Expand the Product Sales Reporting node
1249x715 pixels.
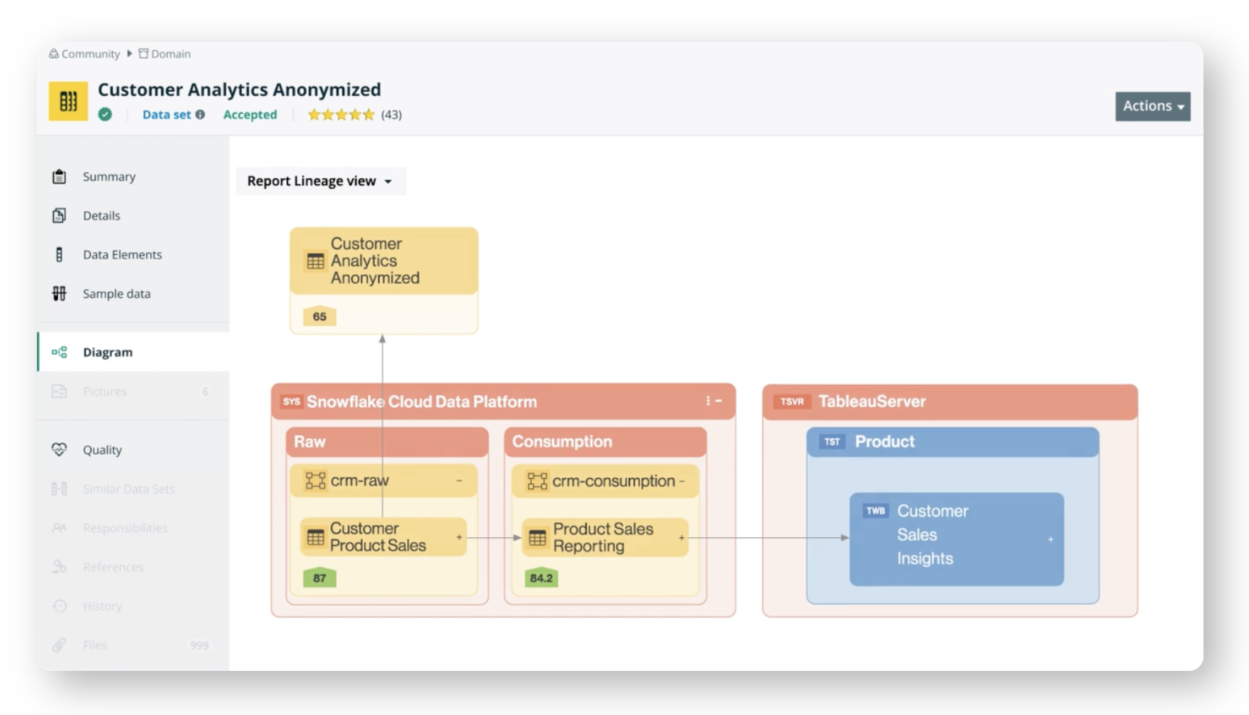682,537
